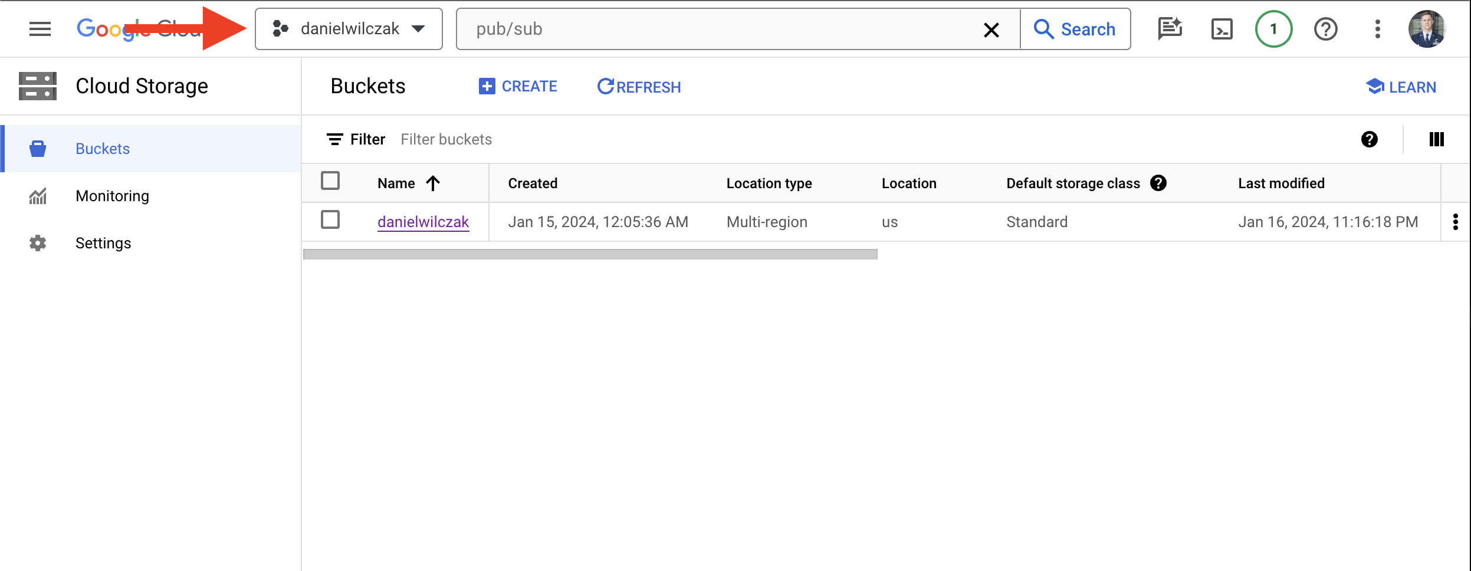Click the Search button
Screen dimensions: 1471x571
[1075, 29]
